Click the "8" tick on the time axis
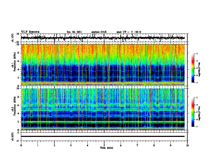 (x=154, y=145)
